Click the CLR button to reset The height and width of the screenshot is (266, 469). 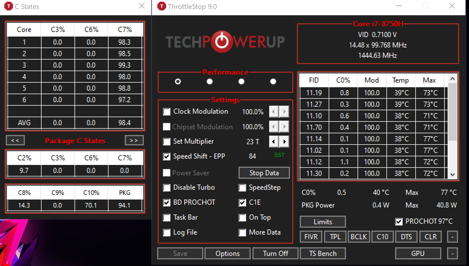coord(431,237)
